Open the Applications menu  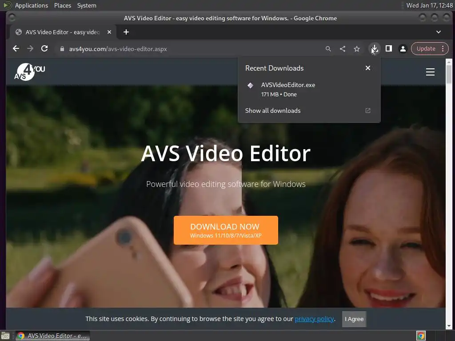point(32,5)
